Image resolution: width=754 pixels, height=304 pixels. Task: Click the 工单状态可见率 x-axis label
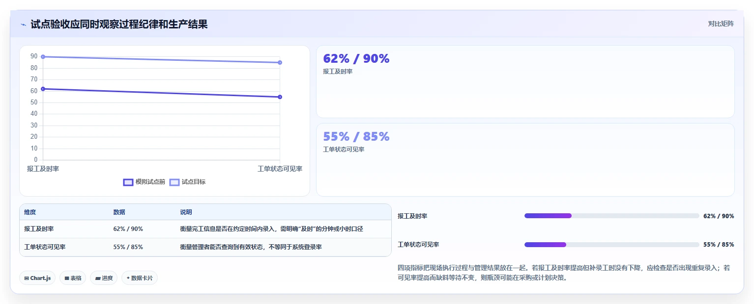click(x=280, y=169)
